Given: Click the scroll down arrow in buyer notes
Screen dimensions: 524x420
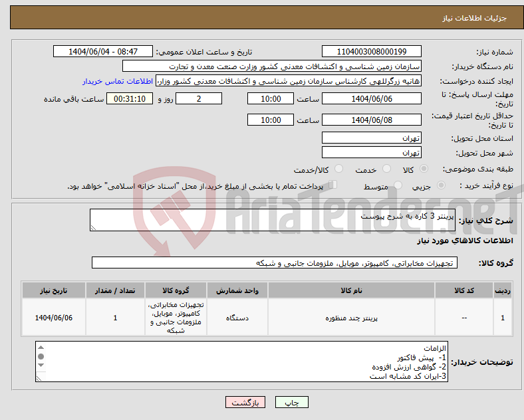Looking at the screenshot, I should pos(41,366).
